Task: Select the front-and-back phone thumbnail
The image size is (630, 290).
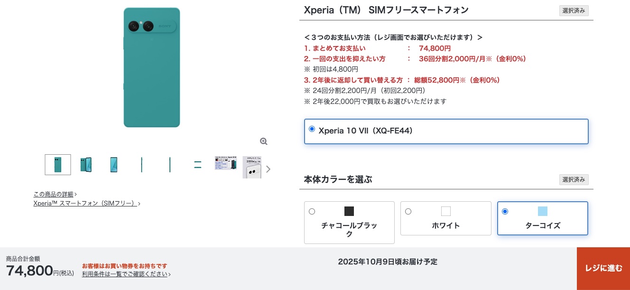Action: coord(86,165)
